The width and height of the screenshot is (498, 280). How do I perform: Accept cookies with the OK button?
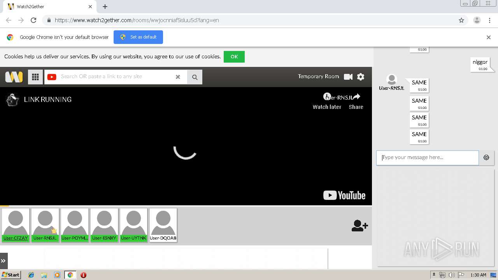234,57
